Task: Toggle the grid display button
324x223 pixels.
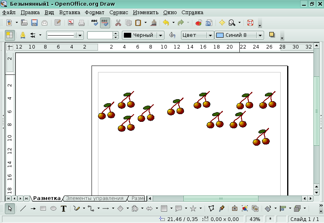Action: coord(9,35)
